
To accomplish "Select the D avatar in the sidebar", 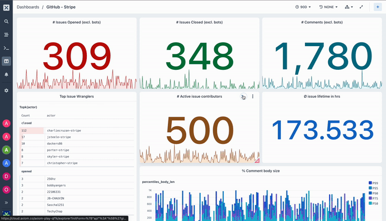I will point(6,176).
